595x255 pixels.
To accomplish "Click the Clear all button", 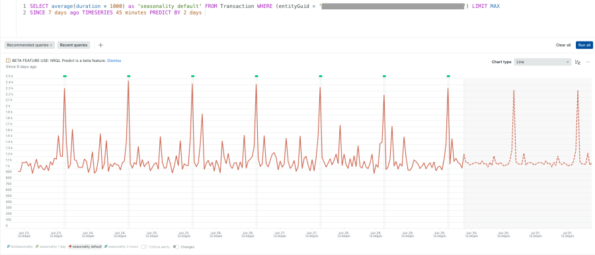I will (x=563, y=45).
